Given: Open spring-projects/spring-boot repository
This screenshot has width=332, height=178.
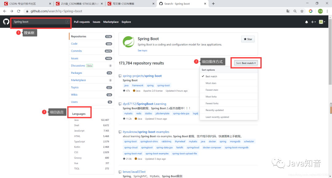Looking at the screenshot, I should click(x=142, y=76).
